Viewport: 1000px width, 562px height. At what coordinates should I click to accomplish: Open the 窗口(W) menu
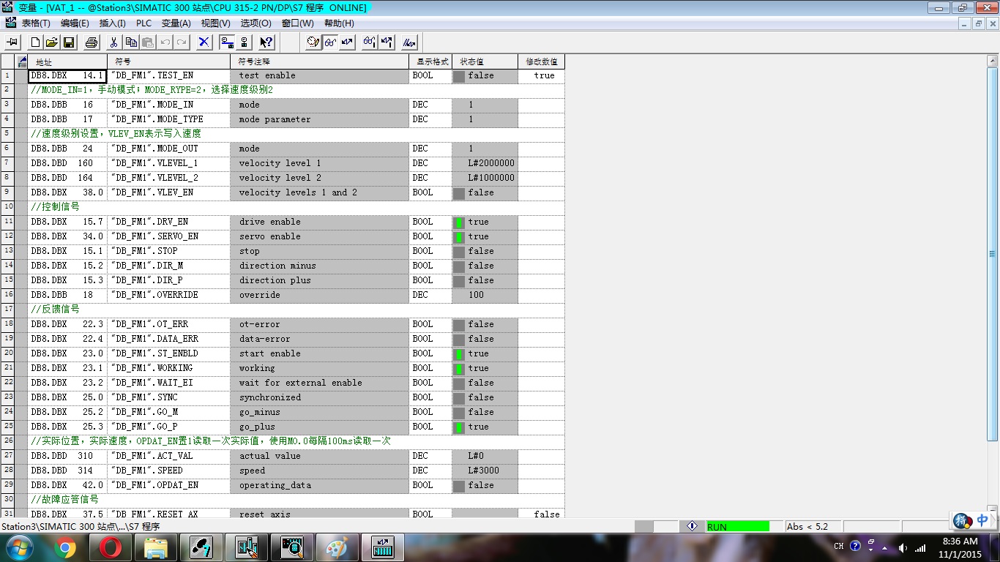(297, 23)
